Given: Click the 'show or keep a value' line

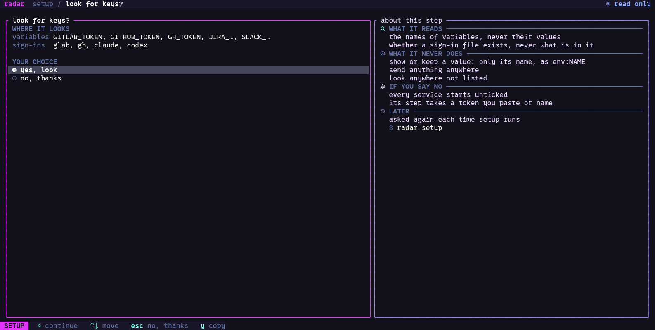Looking at the screenshot, I should [487, 62].
